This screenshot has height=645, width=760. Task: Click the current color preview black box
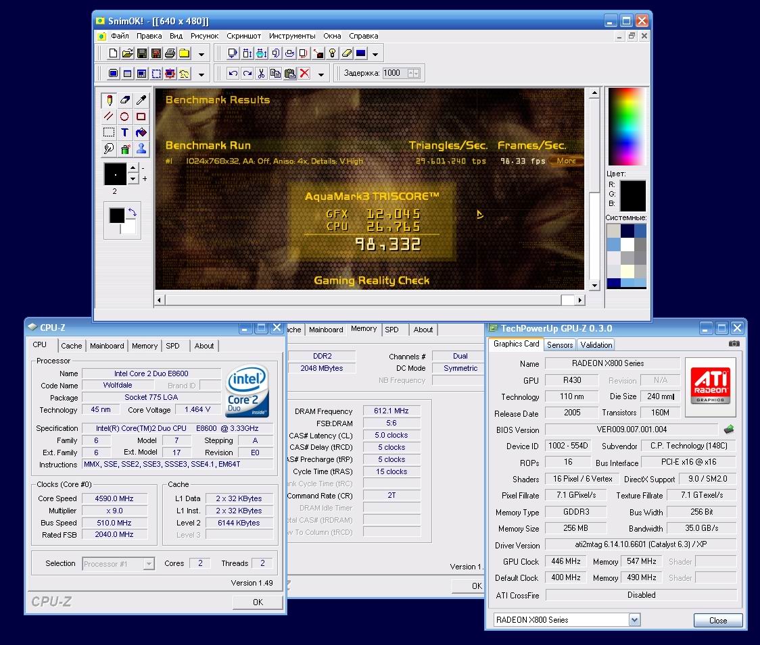(632, 196)
